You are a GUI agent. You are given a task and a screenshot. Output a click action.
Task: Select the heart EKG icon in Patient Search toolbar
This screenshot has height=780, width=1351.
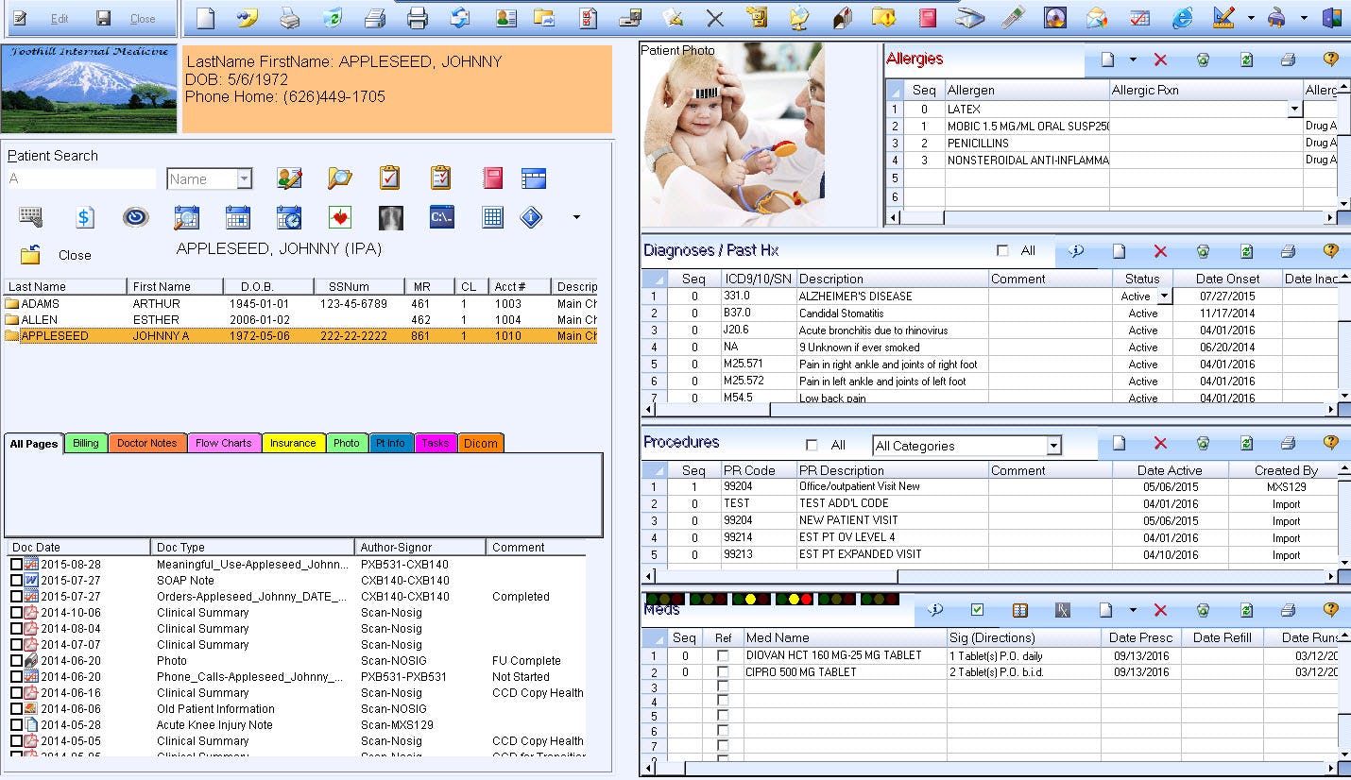coord(339,216)
